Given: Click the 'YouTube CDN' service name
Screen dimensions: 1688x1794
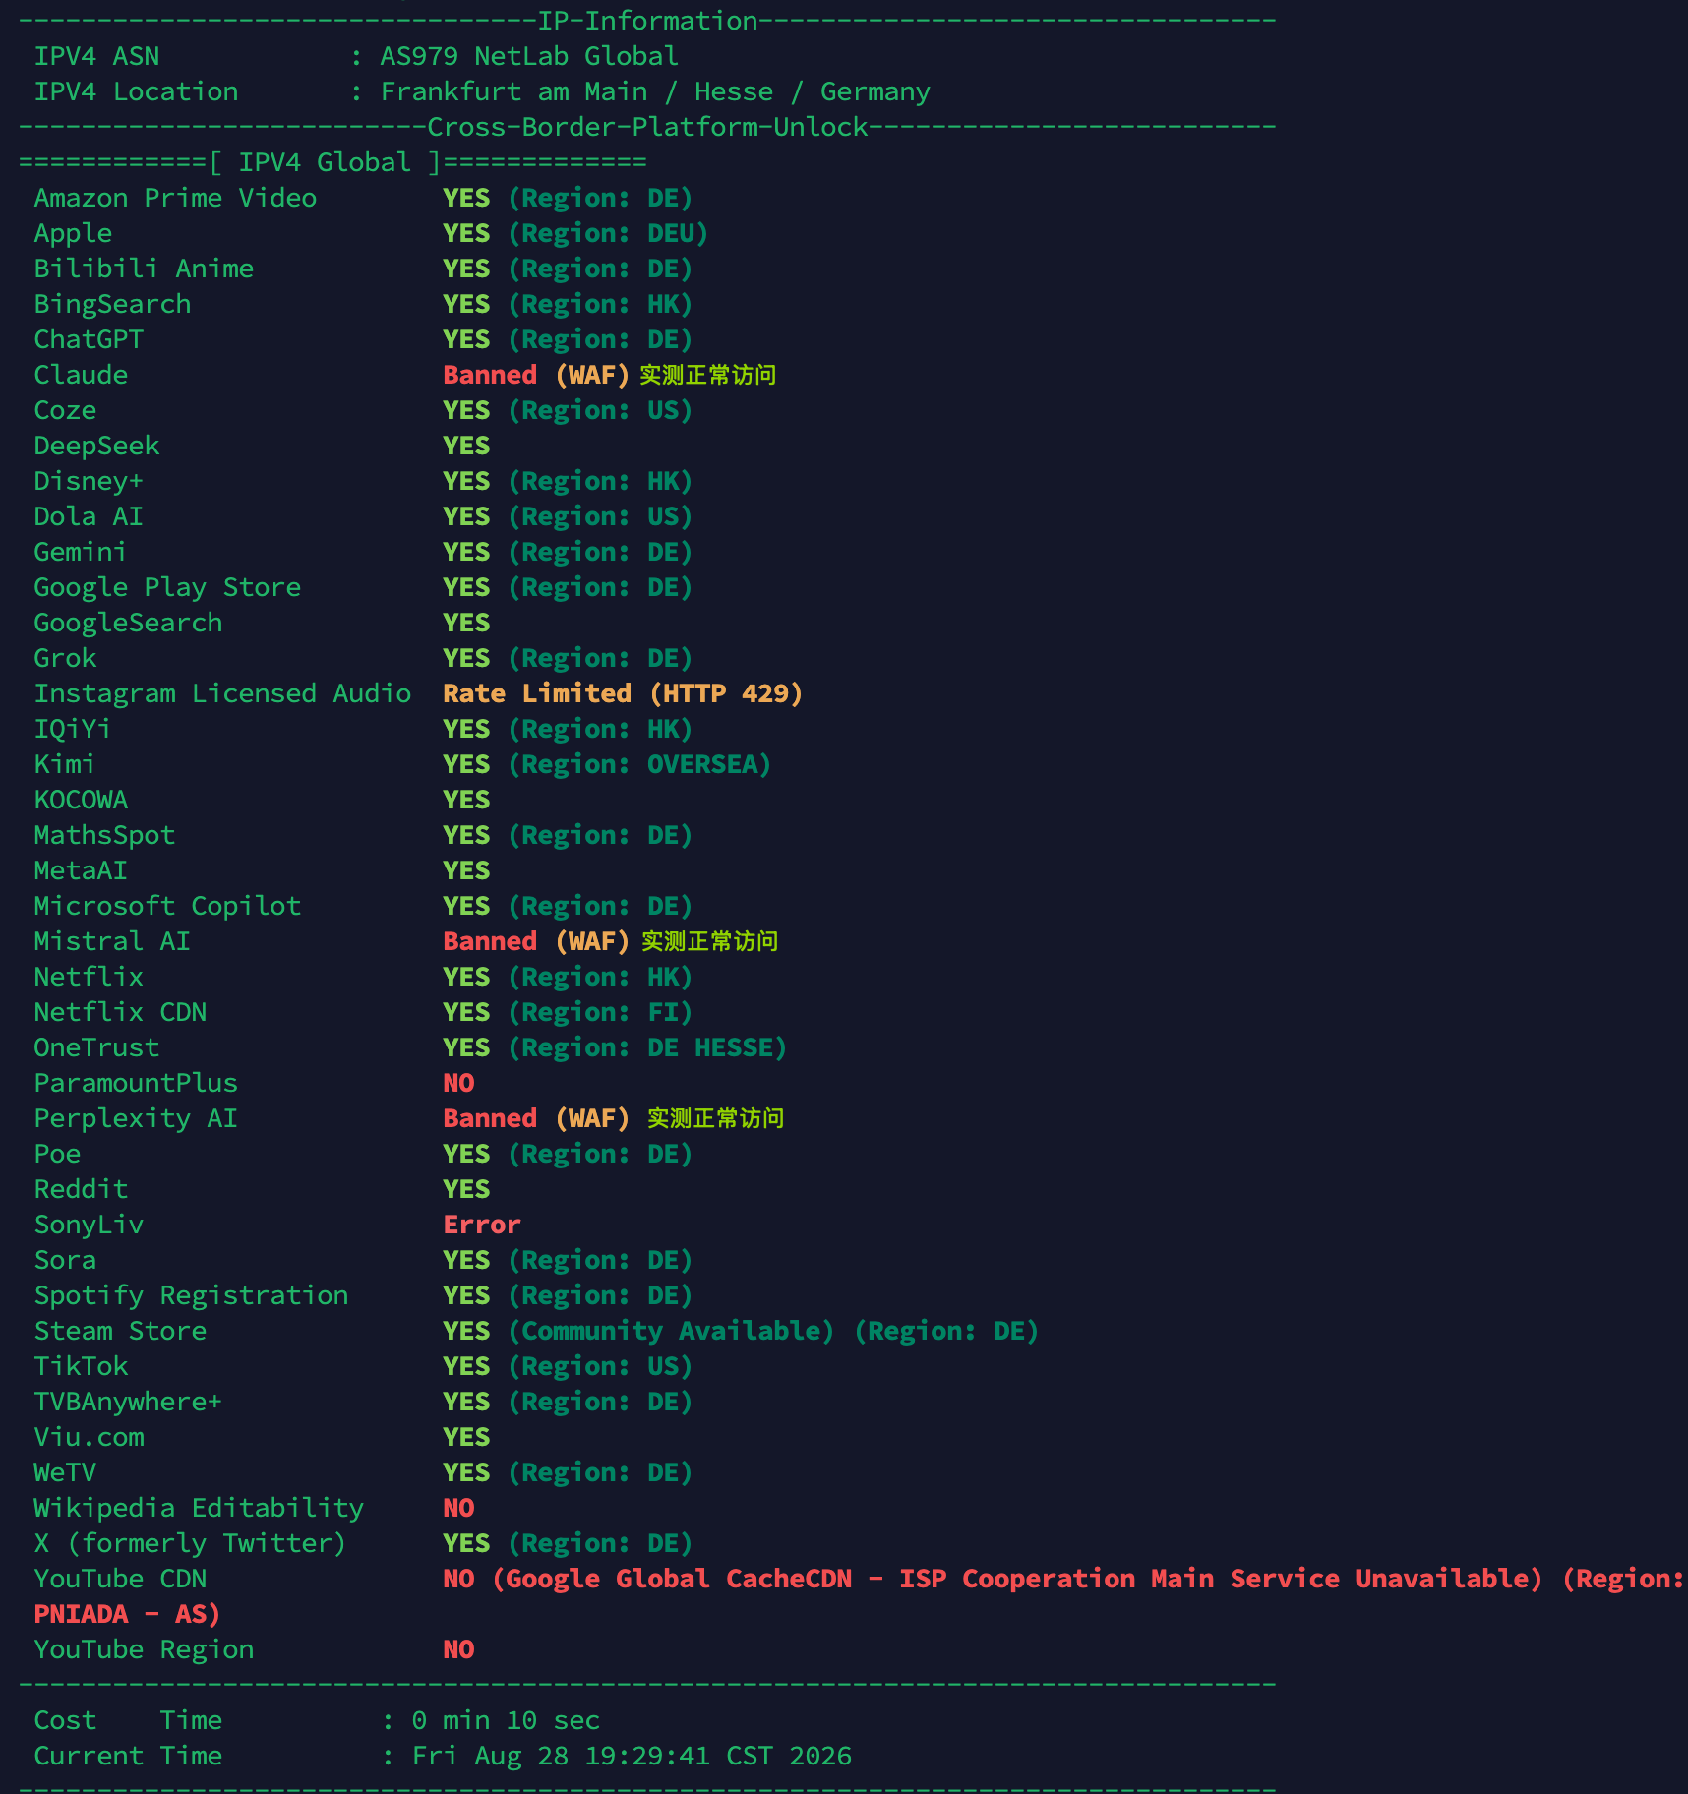Looking at the screenshot, I should 120,1579.
